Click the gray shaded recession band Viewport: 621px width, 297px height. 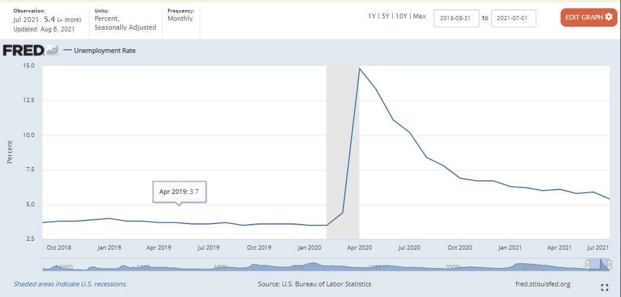point(342,148)
